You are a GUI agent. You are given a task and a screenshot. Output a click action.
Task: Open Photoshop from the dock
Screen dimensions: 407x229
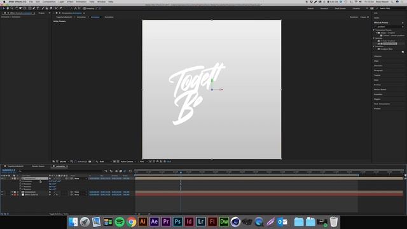coord(177,222)
